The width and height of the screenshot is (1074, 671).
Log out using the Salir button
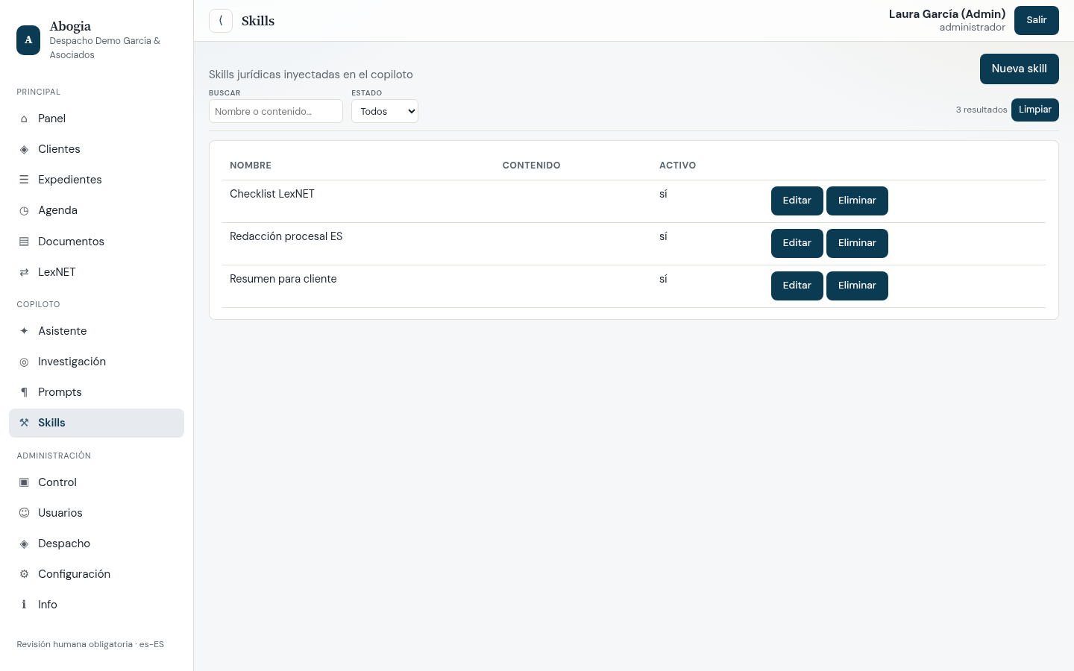pos(1036,20)
